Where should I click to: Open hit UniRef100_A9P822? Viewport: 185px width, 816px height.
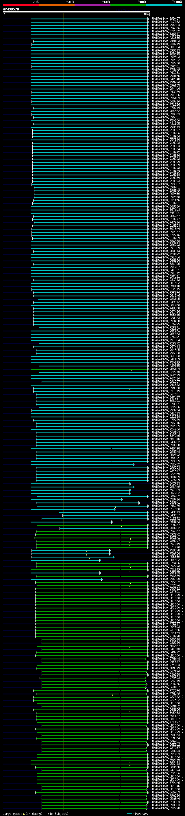[166, 60]
